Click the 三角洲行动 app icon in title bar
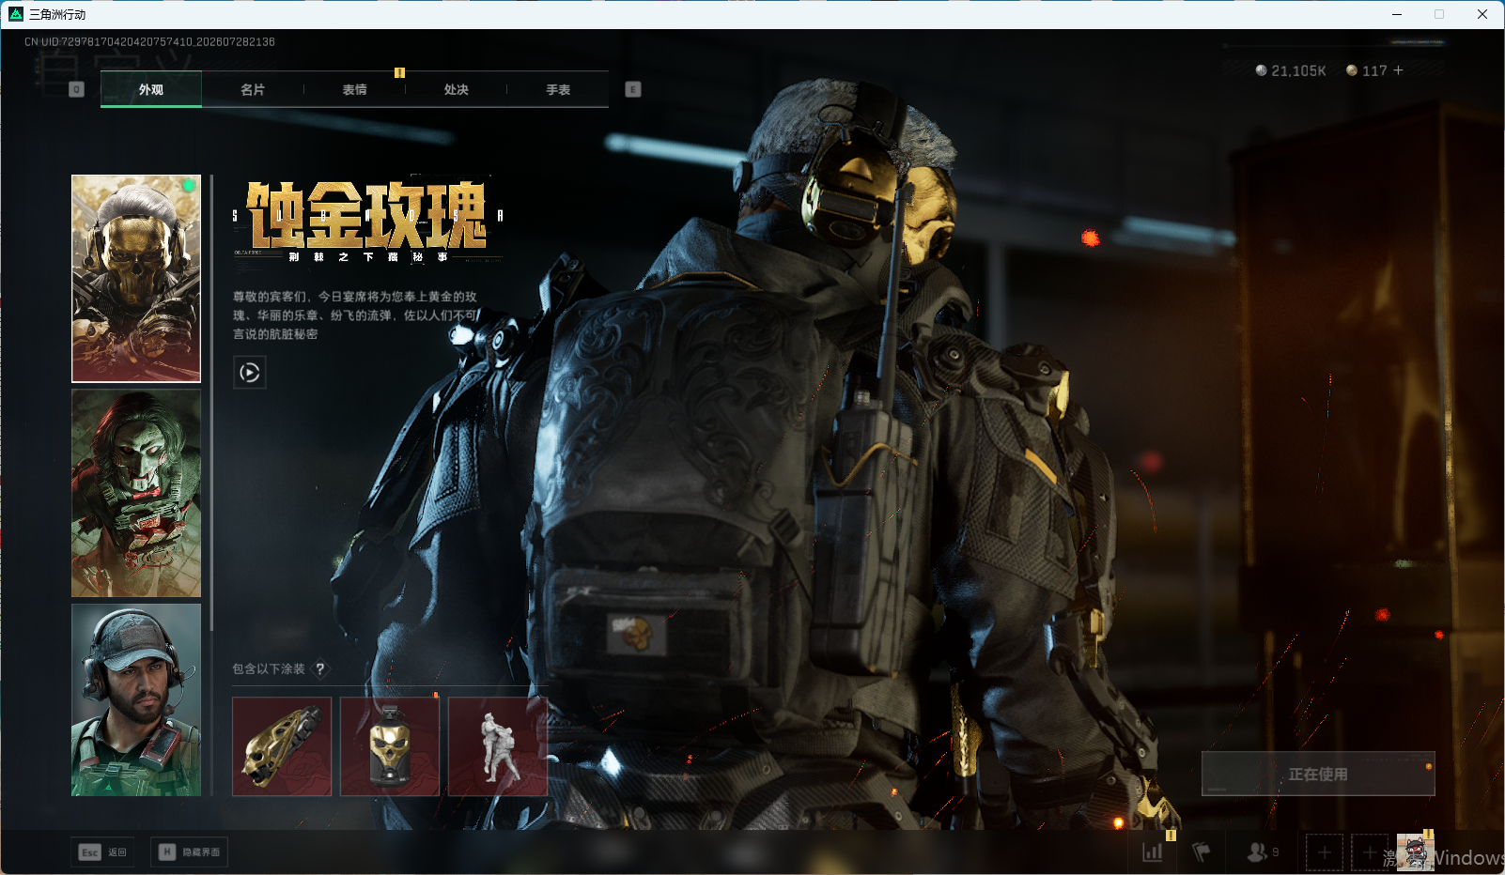The height and width of the screenshot is (875, 1505). (x=16, y=14)
